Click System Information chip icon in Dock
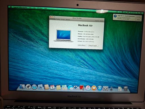The width and height of the screenshot is (145, 109). 111,89
